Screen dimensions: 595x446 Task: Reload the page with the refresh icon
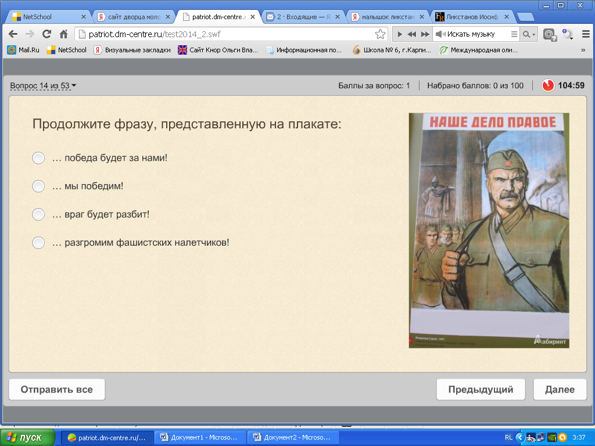(x=46, y=34)
